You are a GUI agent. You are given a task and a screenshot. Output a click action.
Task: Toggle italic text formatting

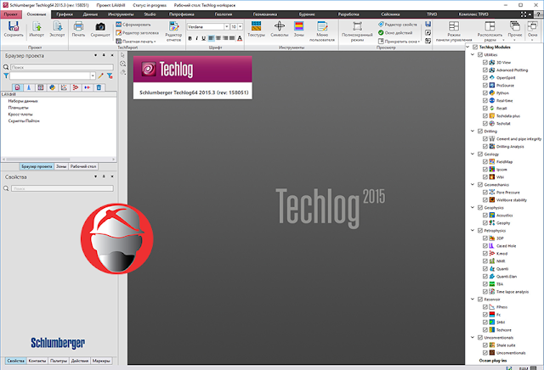[x=196, y=38]
